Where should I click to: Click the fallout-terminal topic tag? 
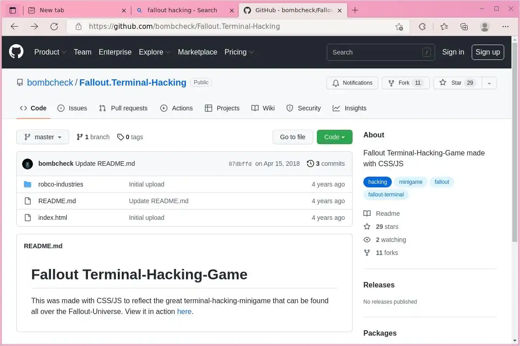[x=386, y=195]
